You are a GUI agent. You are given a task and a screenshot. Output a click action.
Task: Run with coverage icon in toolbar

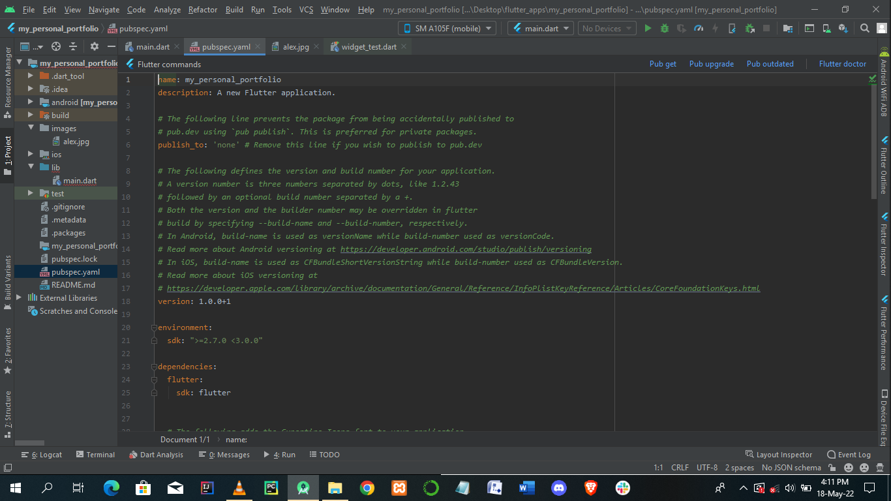682,28
